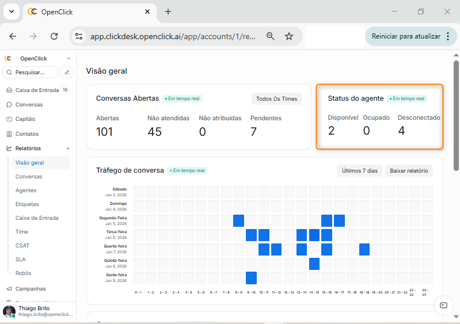
Task: Click the Baixar relatório button
Action: click(409, 170)
